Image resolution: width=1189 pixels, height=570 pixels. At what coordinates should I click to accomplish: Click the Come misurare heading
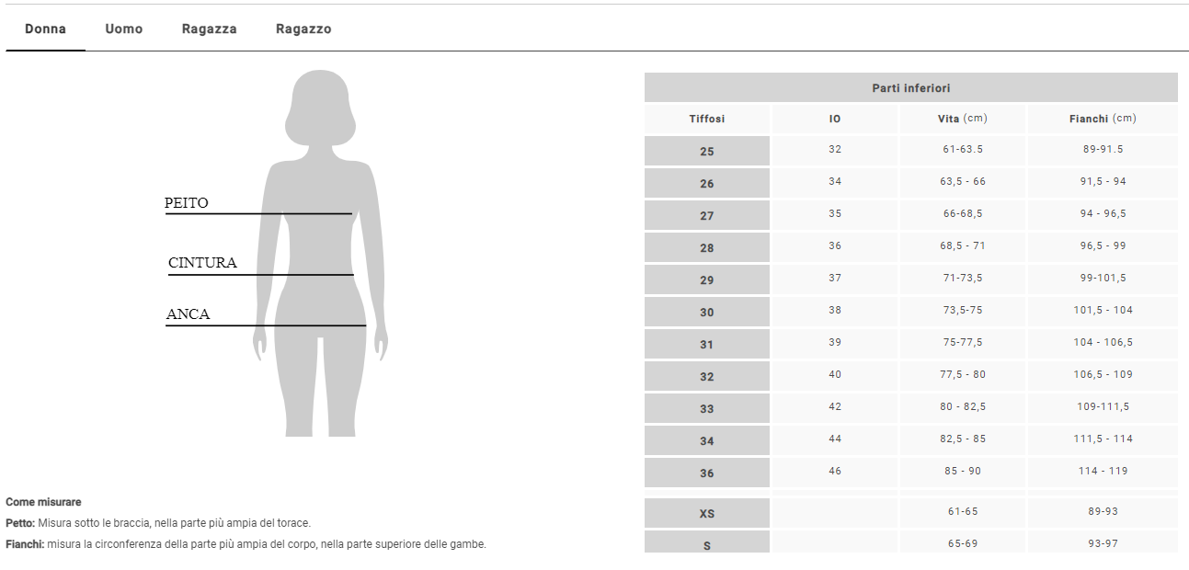coord(43,502)
